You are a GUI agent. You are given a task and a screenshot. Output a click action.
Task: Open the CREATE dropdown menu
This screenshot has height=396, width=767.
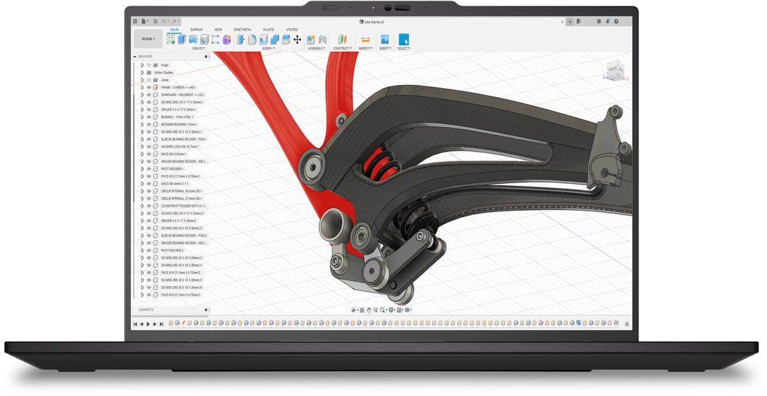[x=198, y=49]
